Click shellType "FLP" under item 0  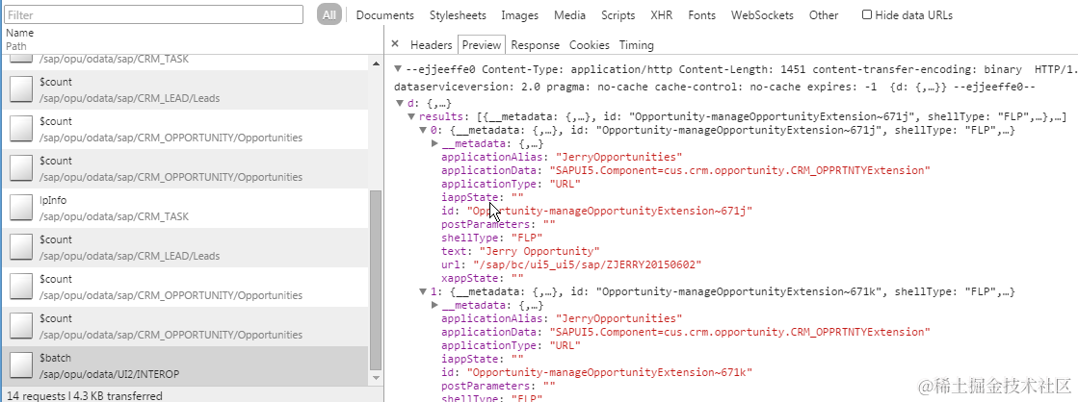(x=527, y=239)
